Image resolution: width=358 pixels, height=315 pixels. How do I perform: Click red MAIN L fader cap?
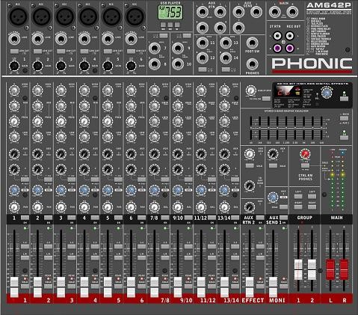click(330, 269)
